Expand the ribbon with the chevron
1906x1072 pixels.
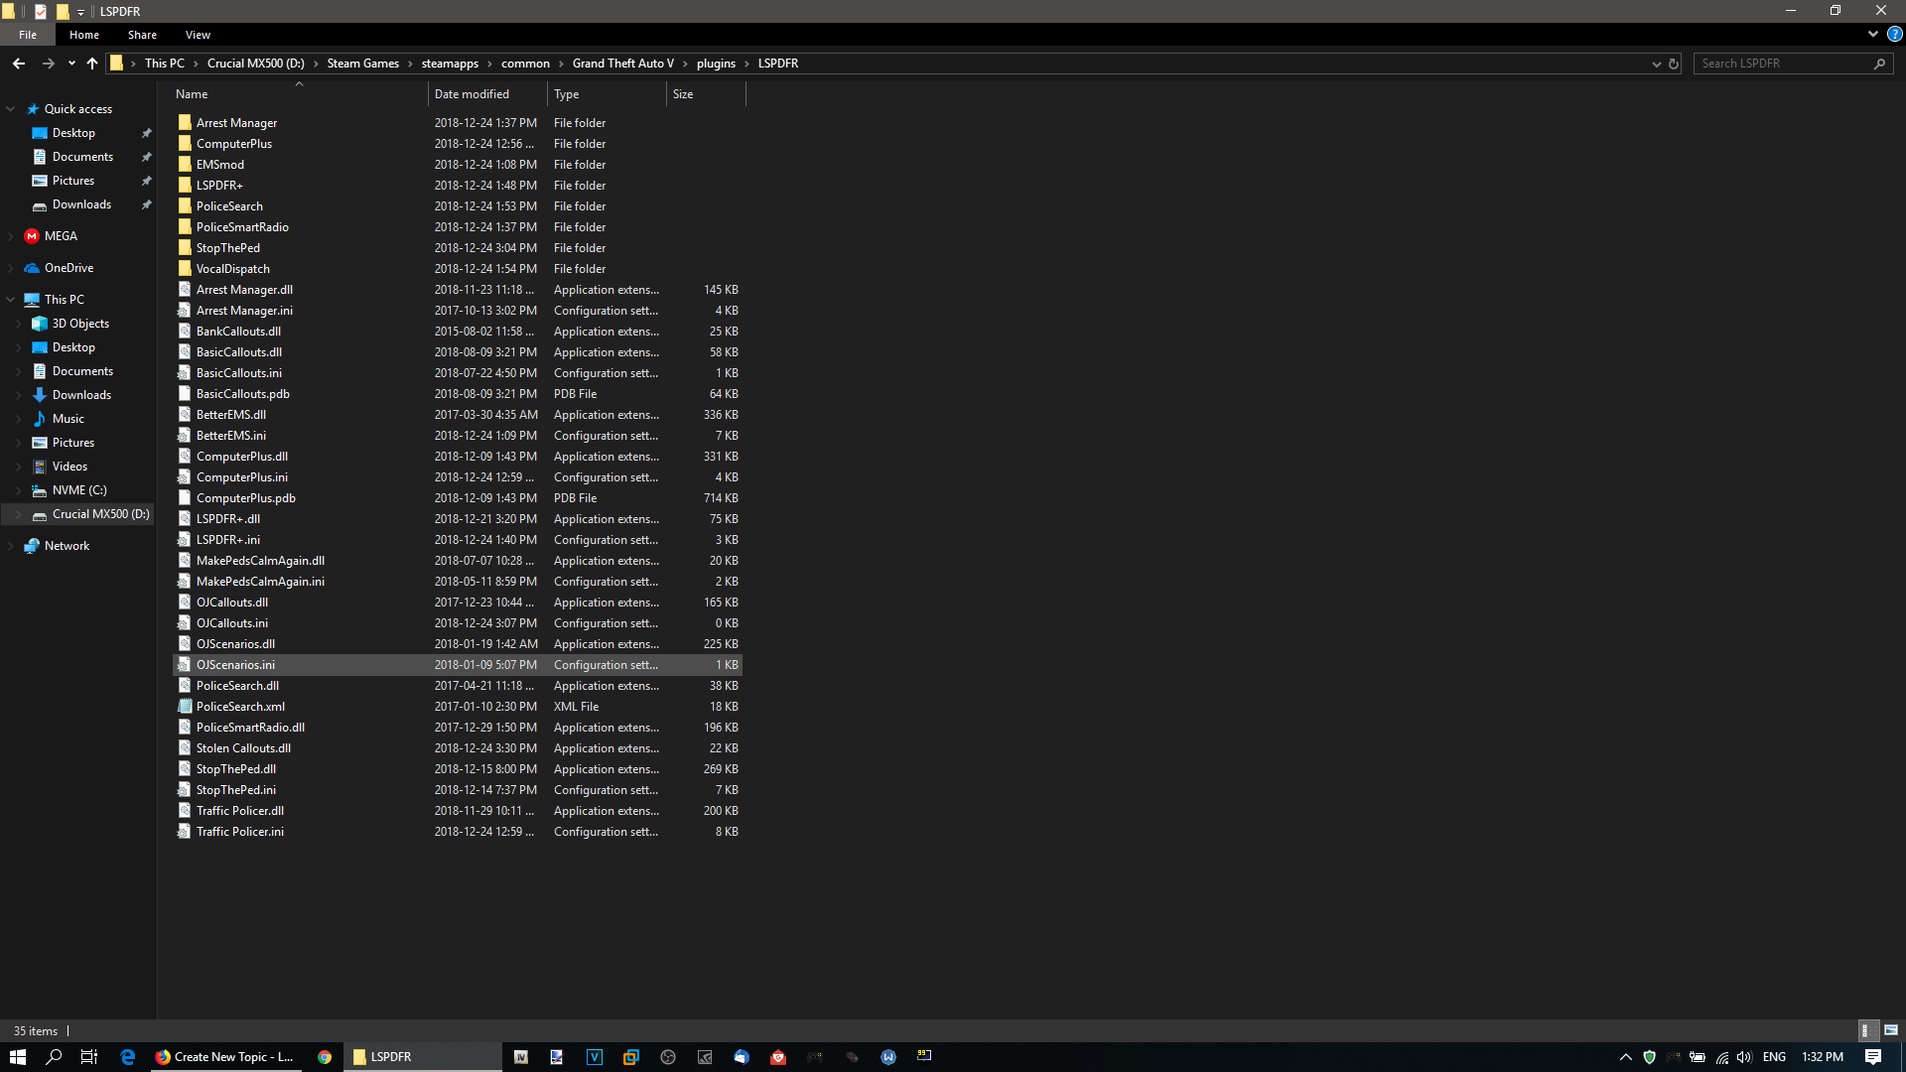(1872, 34)
